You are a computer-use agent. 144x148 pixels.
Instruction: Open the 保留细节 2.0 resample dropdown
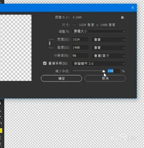coord(98,64)
